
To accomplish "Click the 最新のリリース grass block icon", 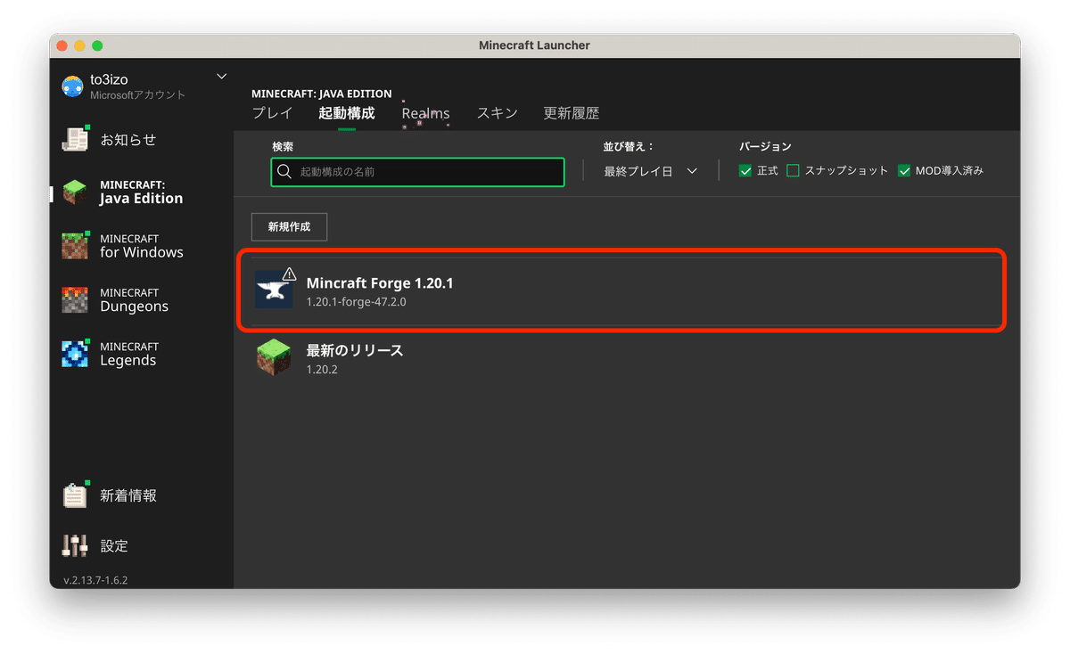I will coord(273,357).
